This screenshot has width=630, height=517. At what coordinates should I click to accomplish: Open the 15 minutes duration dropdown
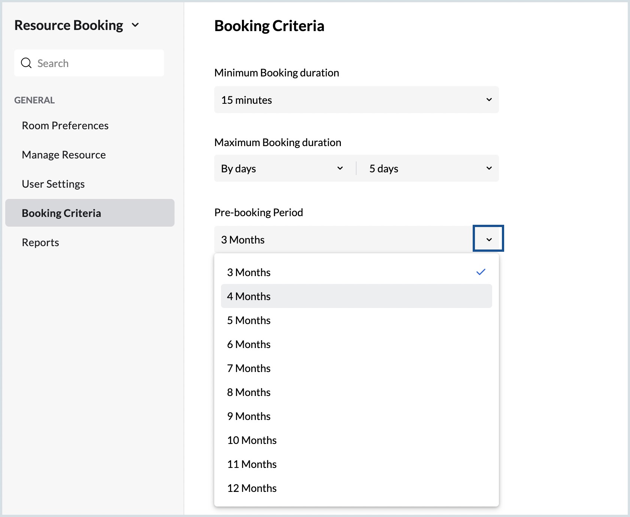pos(356,100)
